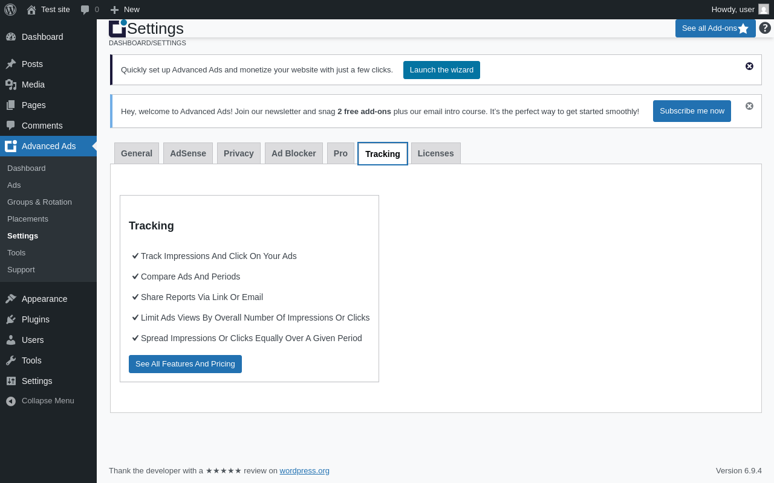This screenshot has height=483, width=774.
Task: Open the New content menu
Action: click(x=125, y=10)
